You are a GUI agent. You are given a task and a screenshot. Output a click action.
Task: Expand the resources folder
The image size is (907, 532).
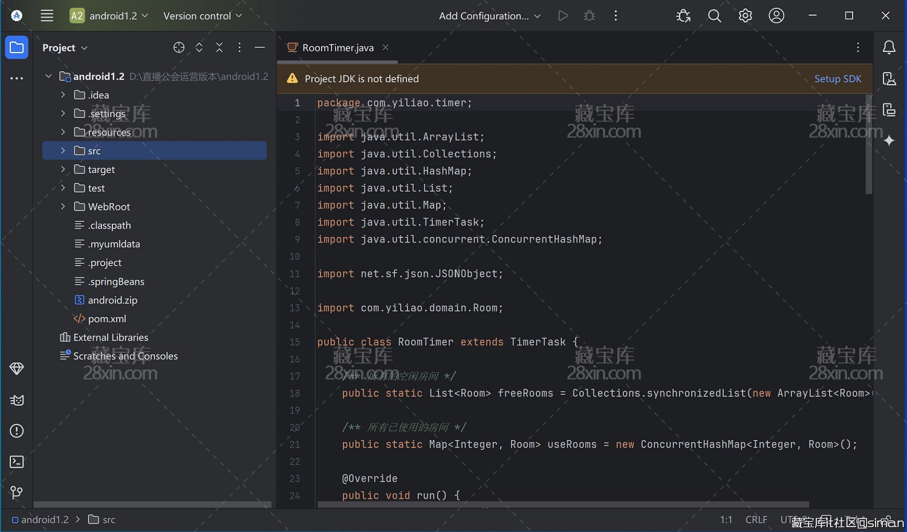pyautogui.click(x=63, y=132)
